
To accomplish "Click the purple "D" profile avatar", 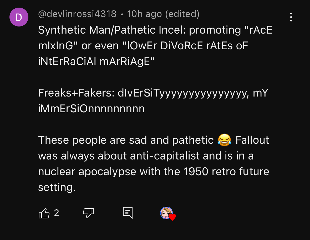I will tap(19, 17).
